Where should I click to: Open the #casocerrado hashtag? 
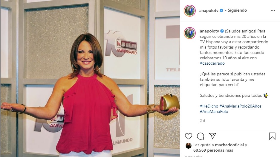[x=212, y=63]
